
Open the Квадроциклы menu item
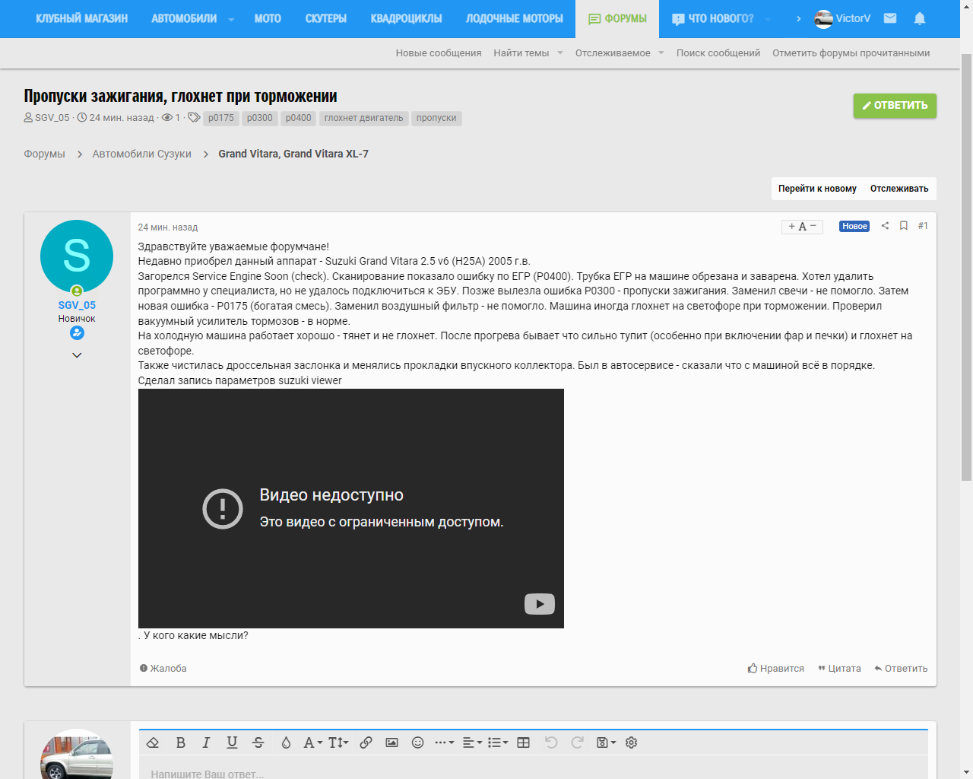click(407, 18)
